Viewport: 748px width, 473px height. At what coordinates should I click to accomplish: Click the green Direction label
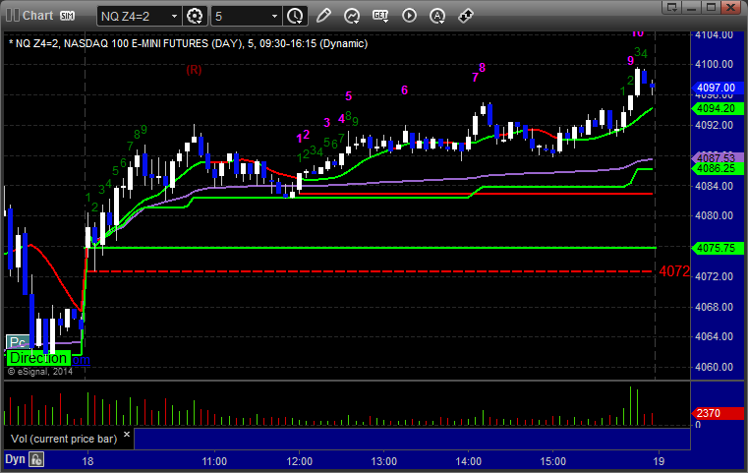click(x=38, y=358)
